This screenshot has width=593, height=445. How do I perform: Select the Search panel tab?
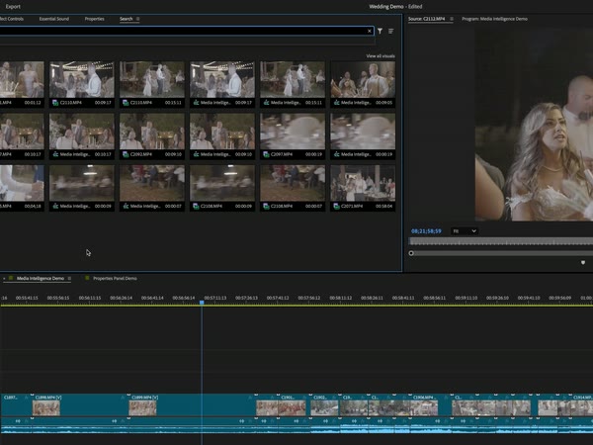point(126,19)
